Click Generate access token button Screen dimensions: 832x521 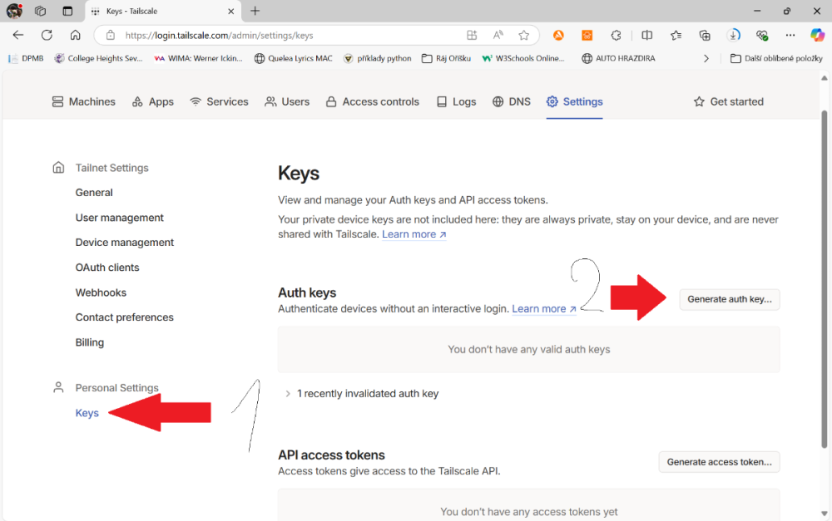pos(719,462)
